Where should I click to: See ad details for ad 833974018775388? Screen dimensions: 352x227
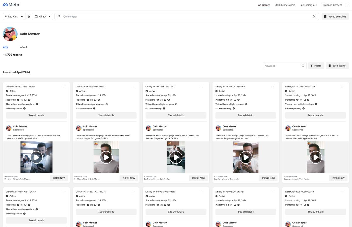click(36, 116)
